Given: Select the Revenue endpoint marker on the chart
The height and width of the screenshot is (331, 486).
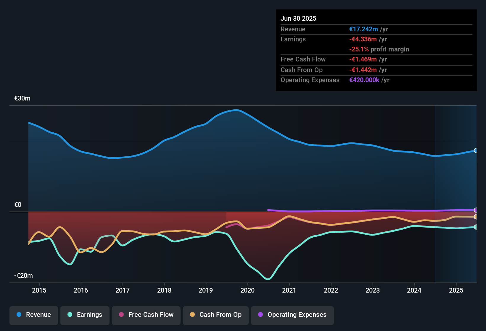Looking at the screenshot, I should tap(475, 151).
